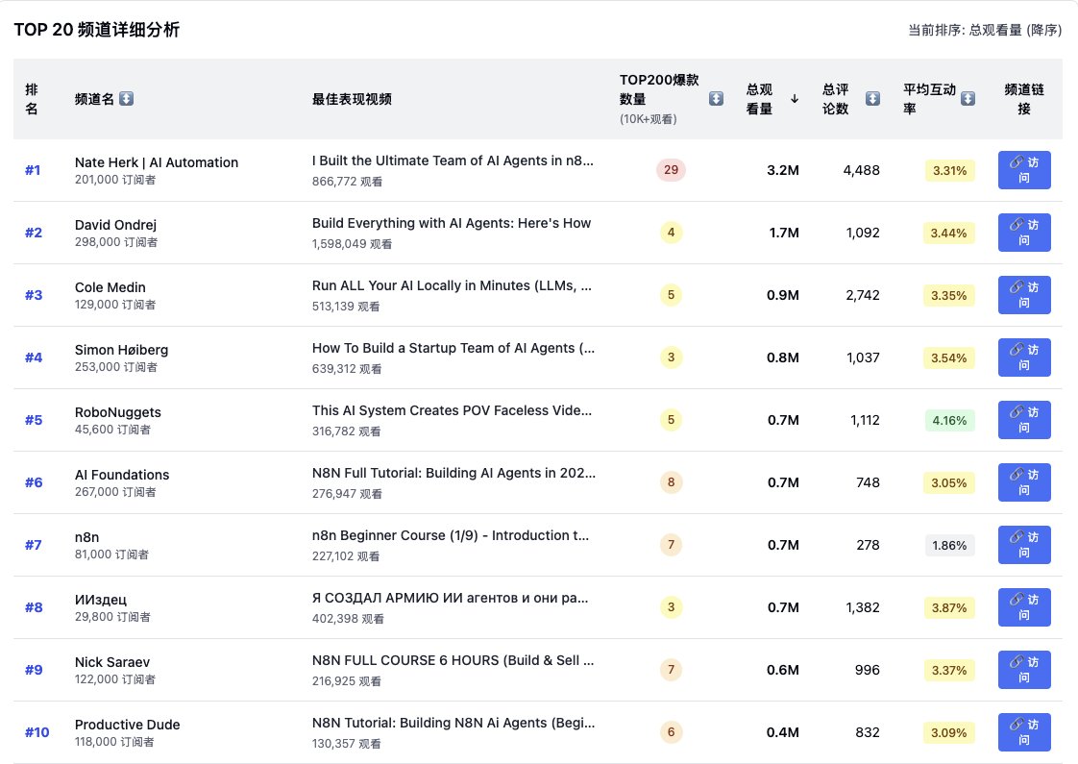Sort by total views arrow

pyautogui.click(x=794, y=98)
